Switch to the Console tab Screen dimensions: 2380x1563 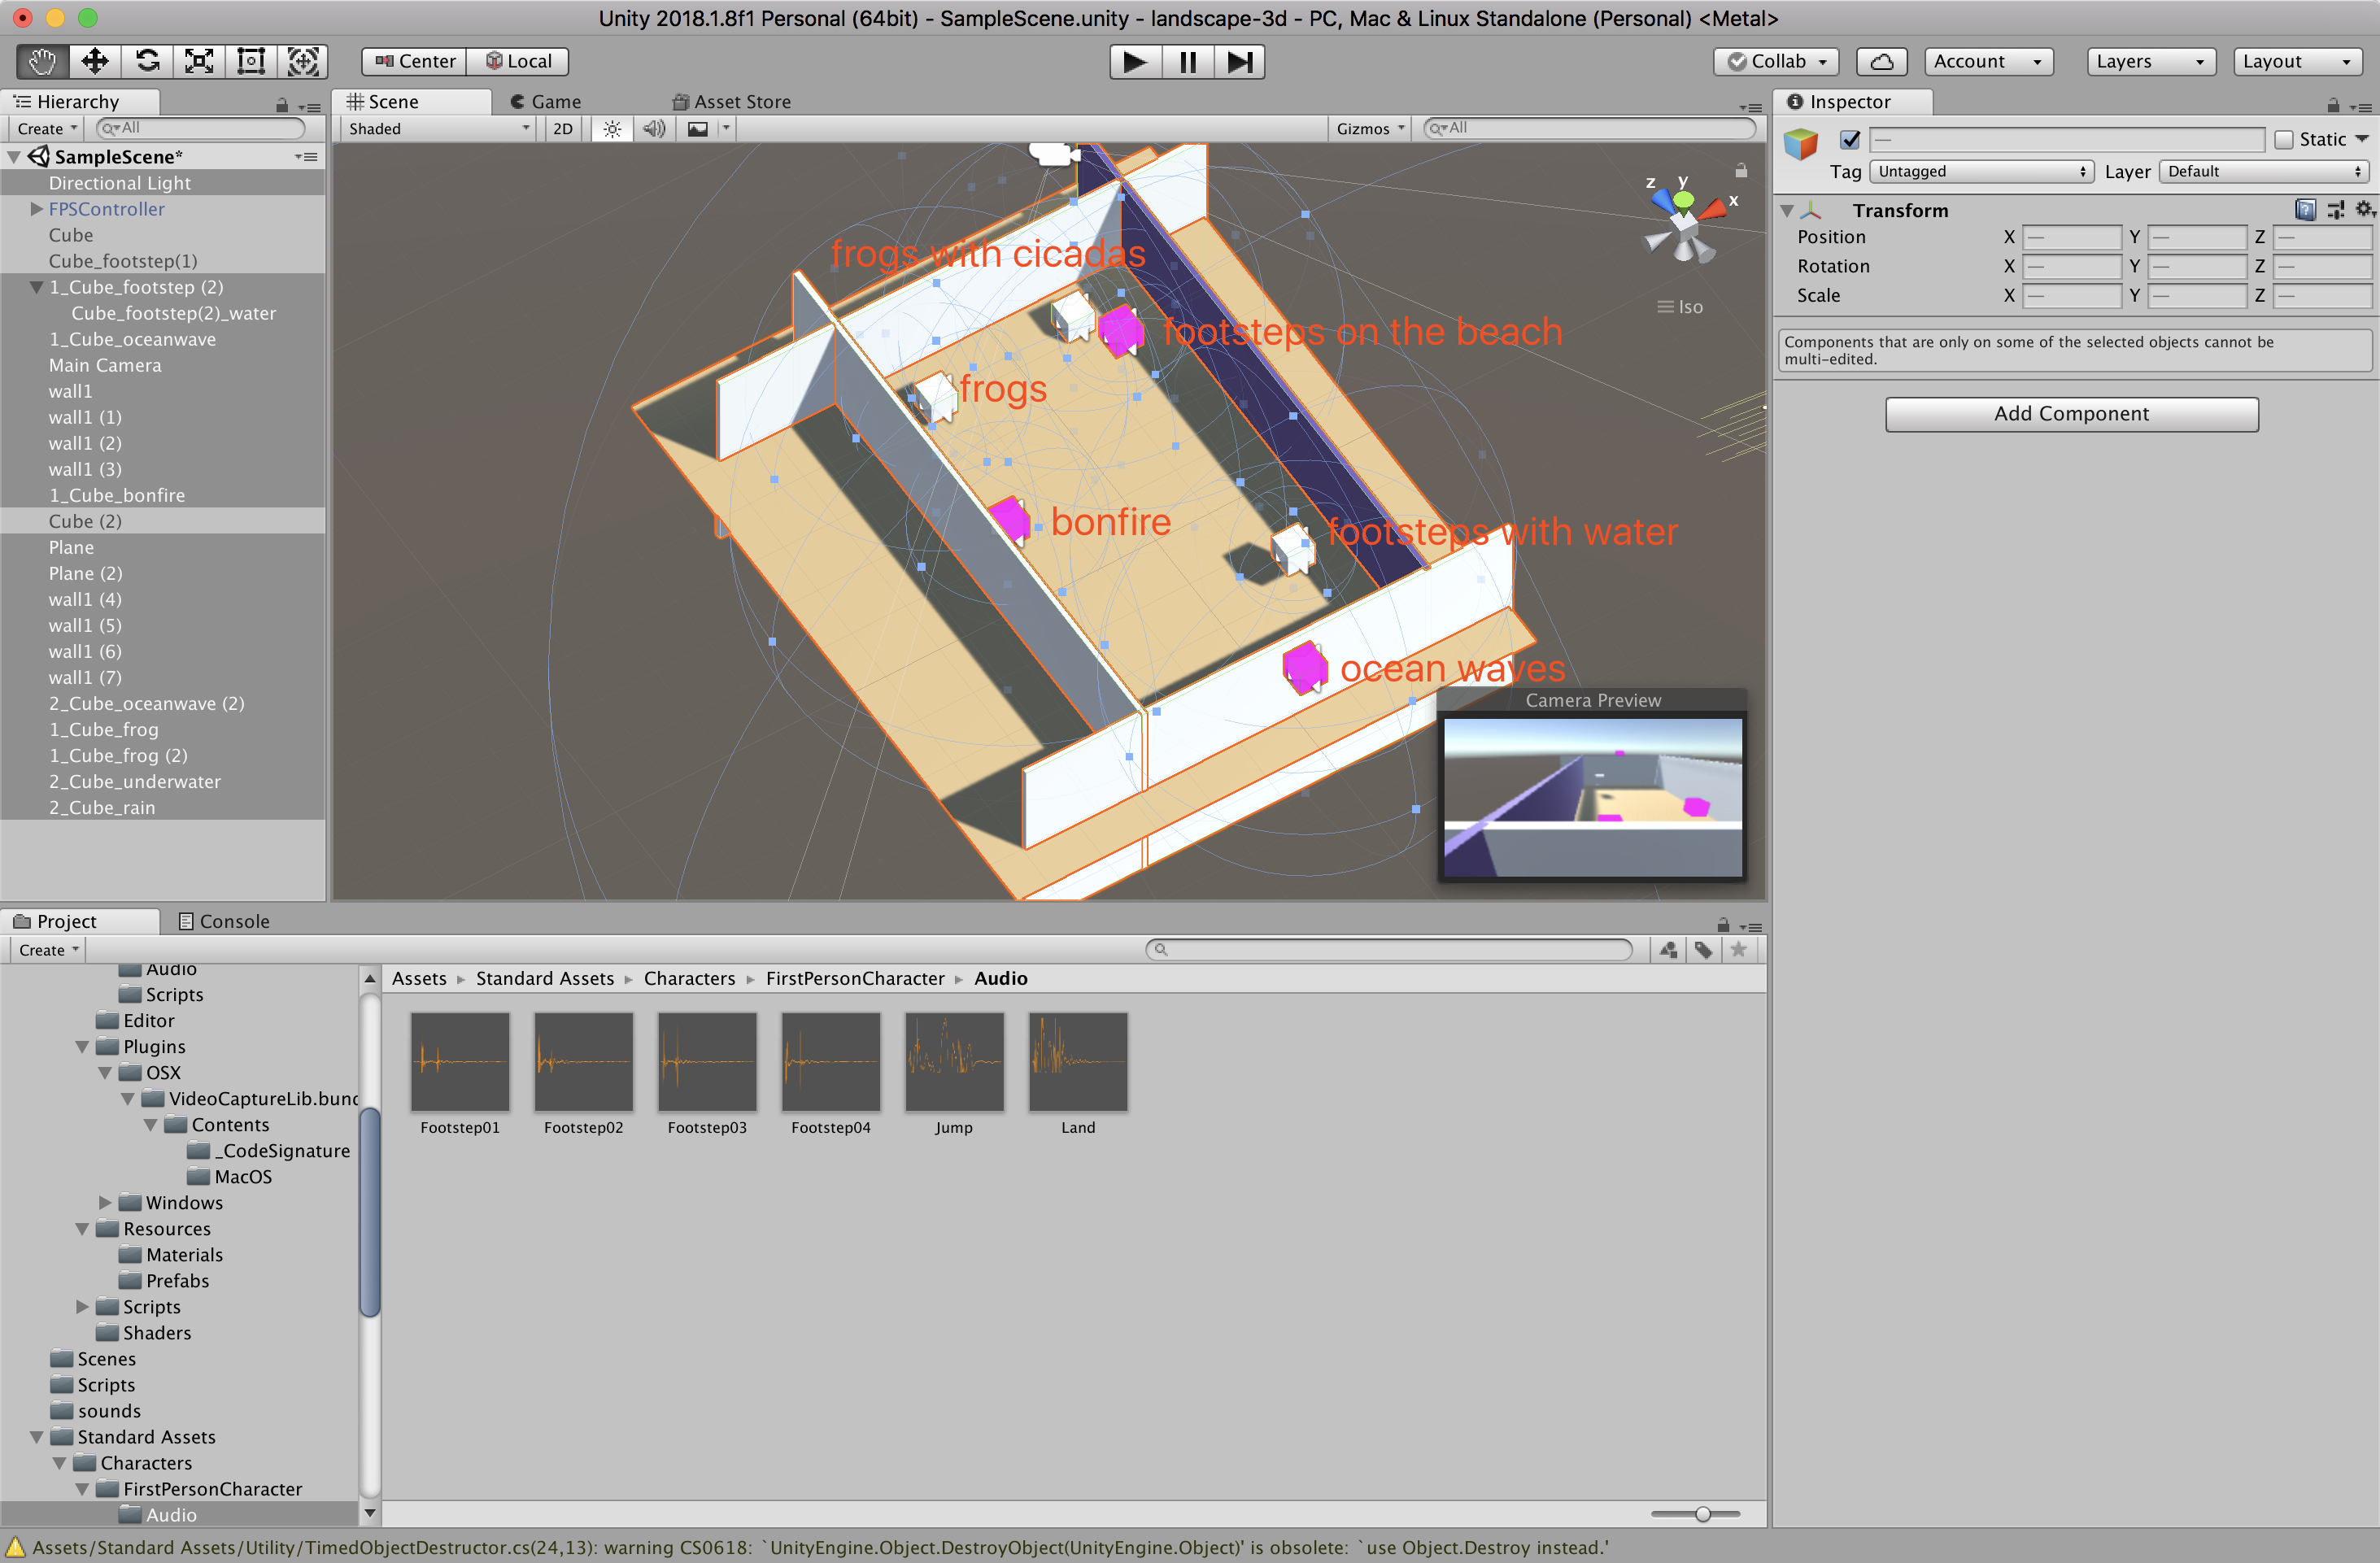[224, 921]
